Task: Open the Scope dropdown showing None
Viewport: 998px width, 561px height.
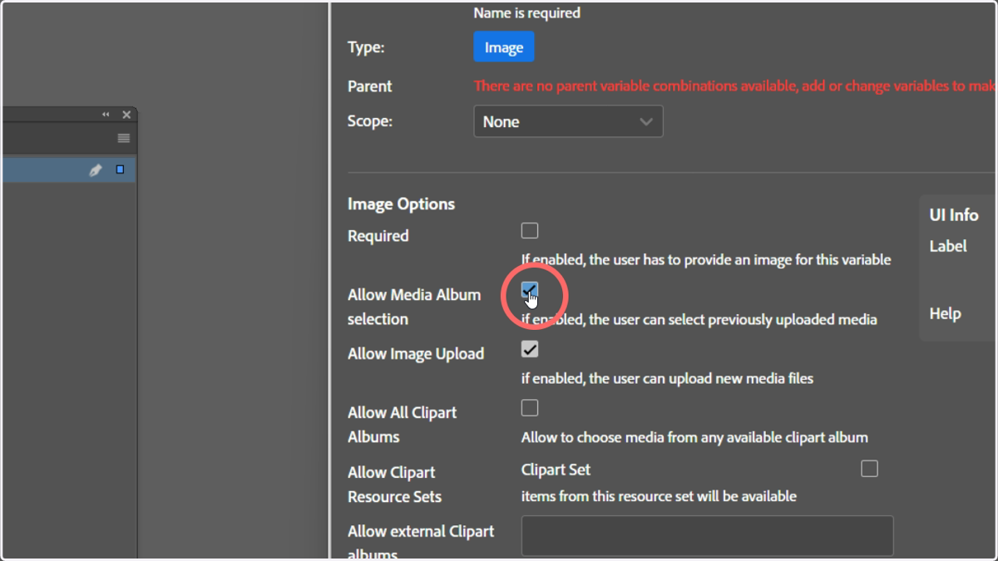Action: coord(568,121)
